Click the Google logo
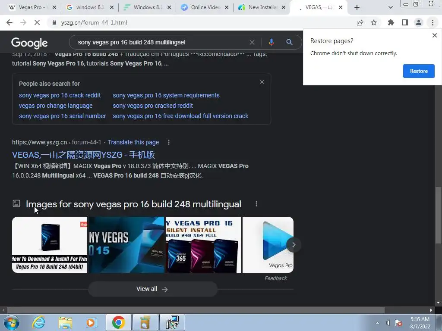442x331 pixels. (29, 43)
